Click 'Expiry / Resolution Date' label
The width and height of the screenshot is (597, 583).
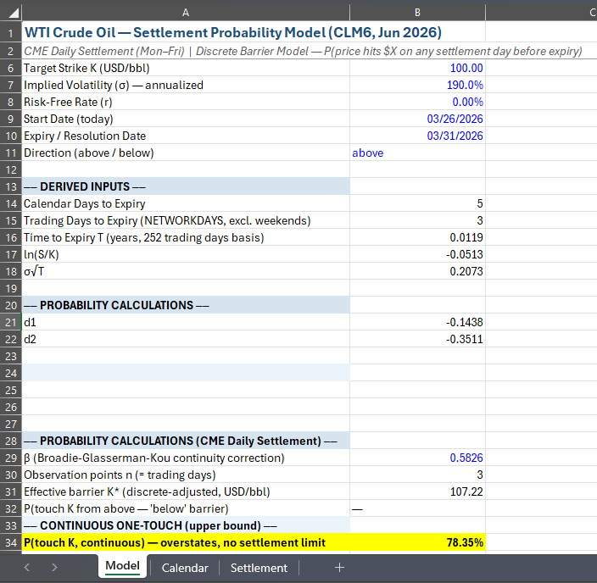[x=85, y=136]
